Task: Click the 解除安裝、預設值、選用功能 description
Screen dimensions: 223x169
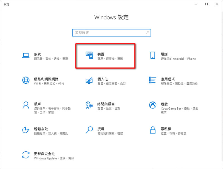Action: [179, 83]
